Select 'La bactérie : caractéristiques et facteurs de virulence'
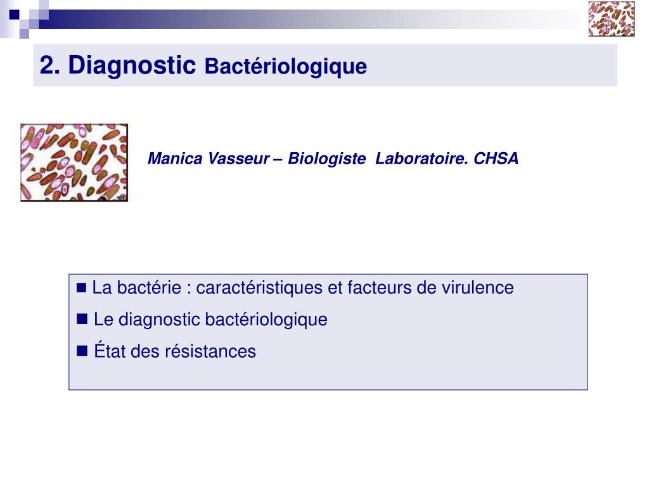This screenshot has height=487, width=649. point(302,287)
